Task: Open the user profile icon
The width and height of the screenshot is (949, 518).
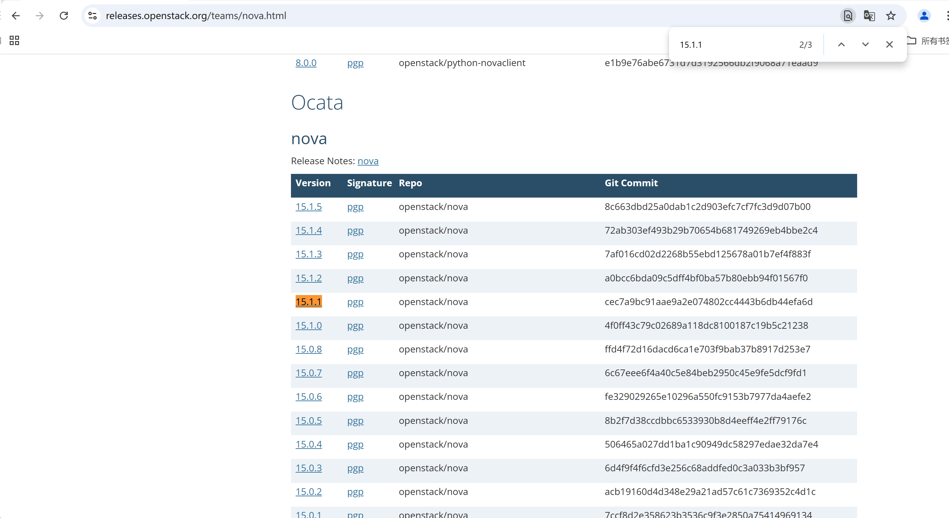Action: pyautogui.click(x=924, y=16)
